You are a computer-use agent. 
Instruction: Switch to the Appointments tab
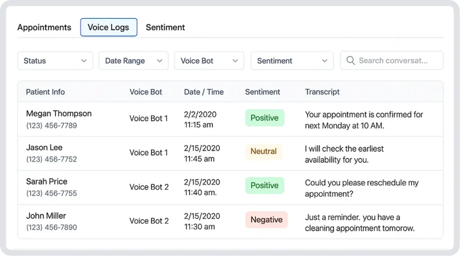click(x=44, y=27)
